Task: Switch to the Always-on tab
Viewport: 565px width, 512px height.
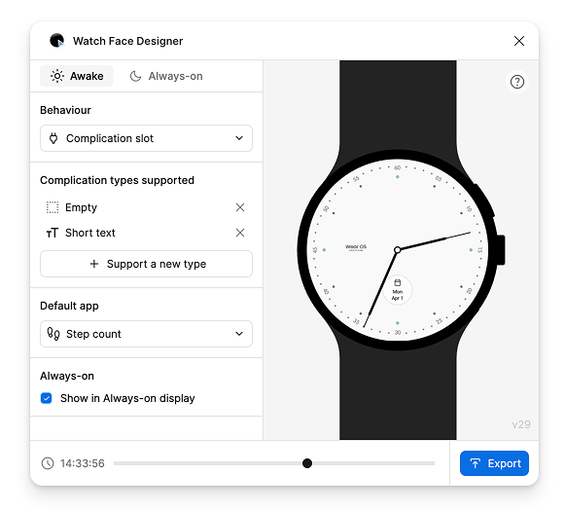Action: [166, 76]
